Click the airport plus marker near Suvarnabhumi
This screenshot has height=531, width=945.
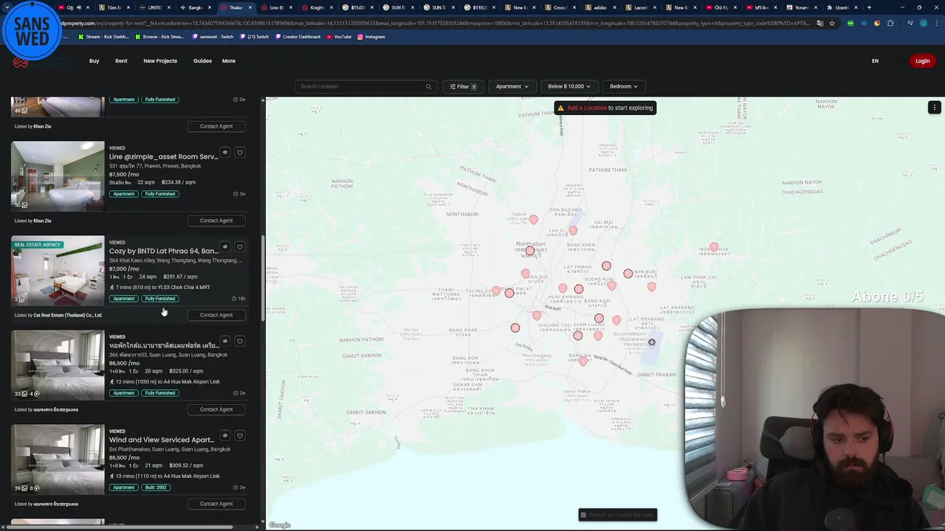coord(652,342)
